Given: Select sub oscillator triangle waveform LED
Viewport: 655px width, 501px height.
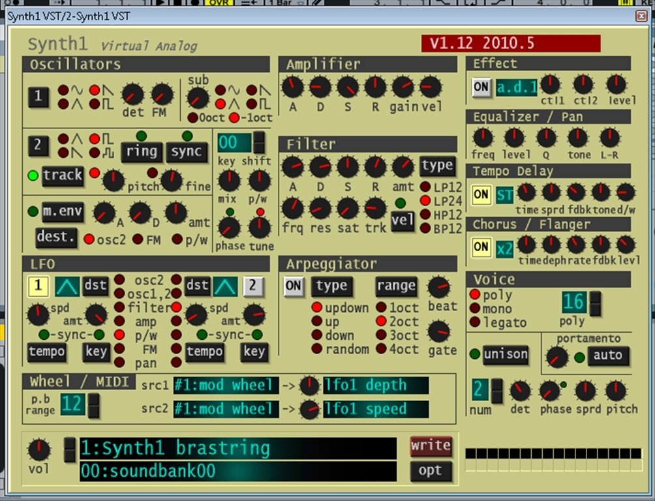Looking at the screenshot, I should [220, 104].
